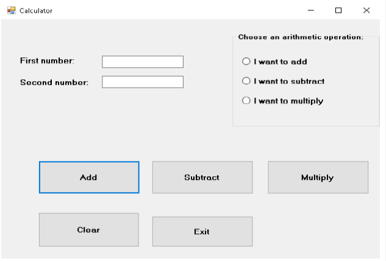Focus the Second number input field
386x261 pixels.
coord(143,82)
